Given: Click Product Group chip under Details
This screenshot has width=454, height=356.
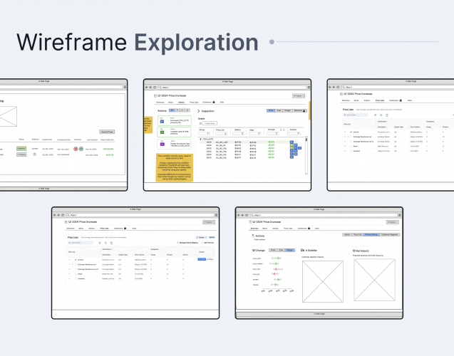Looking at the screenshot, I should pos(210,123).
